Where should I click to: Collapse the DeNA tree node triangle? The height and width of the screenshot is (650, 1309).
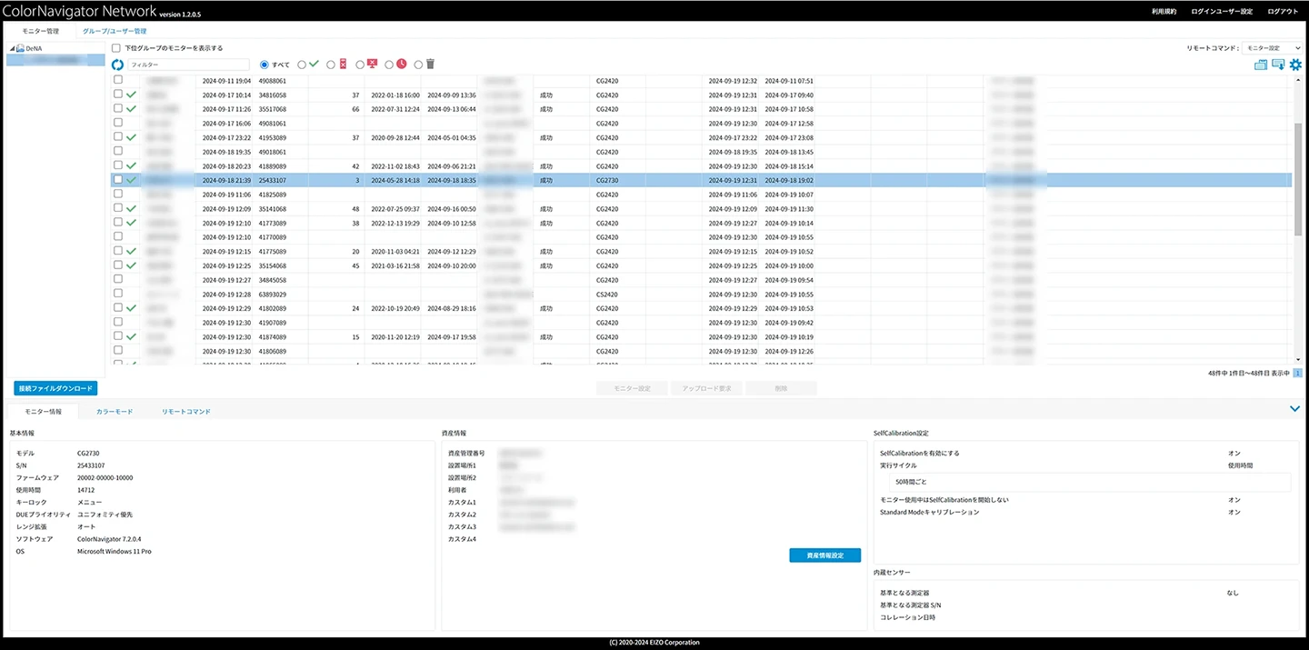(12, 47)
